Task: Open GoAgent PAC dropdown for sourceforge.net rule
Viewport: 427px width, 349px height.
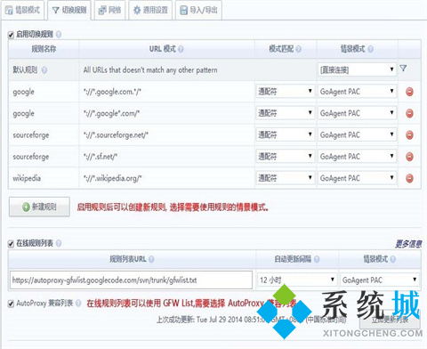Action: [x=357, y=134]
